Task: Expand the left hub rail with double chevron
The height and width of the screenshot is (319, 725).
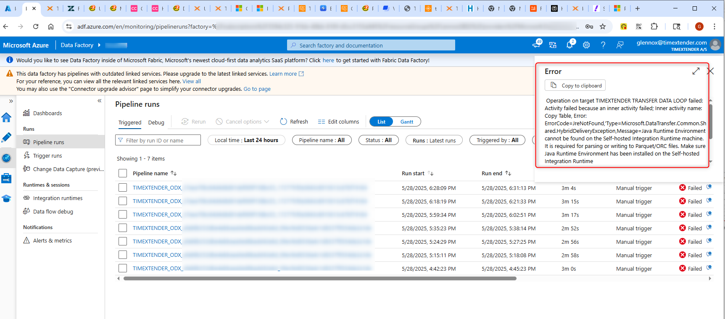Action: tap(11, 101)
